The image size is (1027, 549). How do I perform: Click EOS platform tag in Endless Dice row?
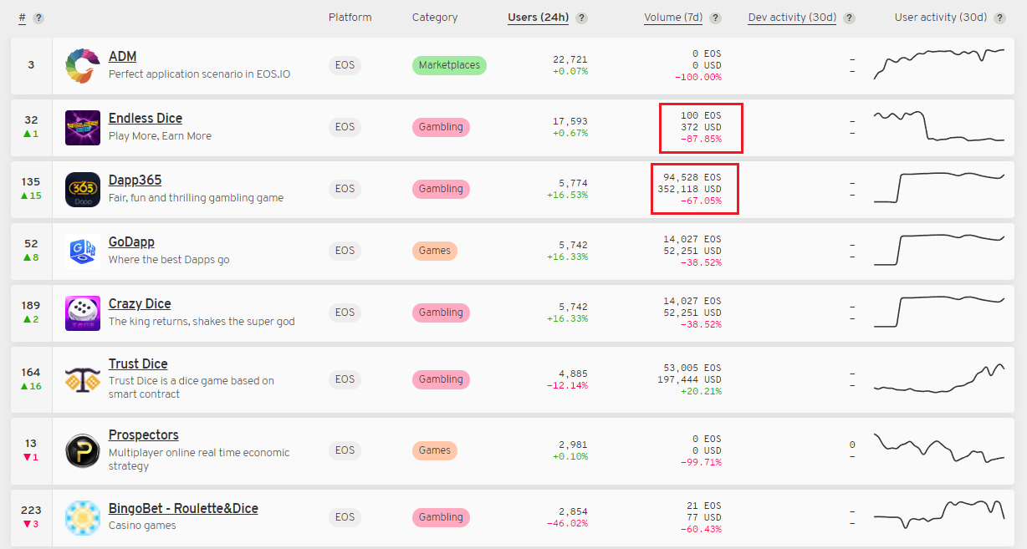click(x=345, y=127)
